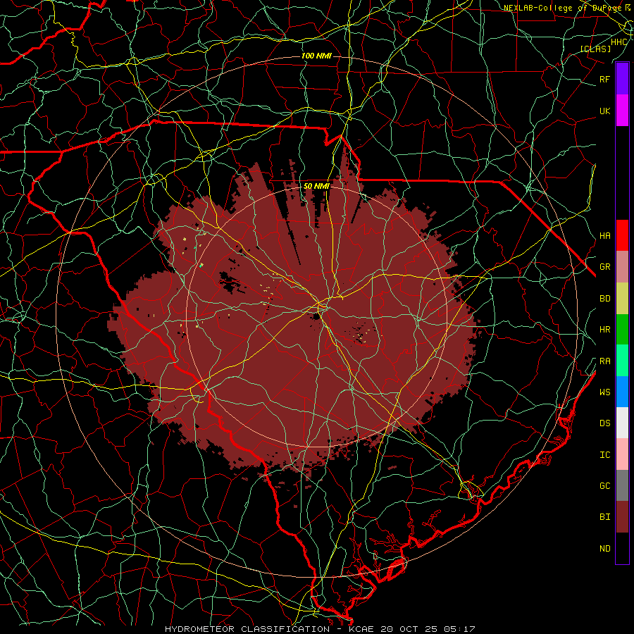Select the light pink IC ice crystals swatch
The height and width of the screenshot is (634, 634).
622,454
